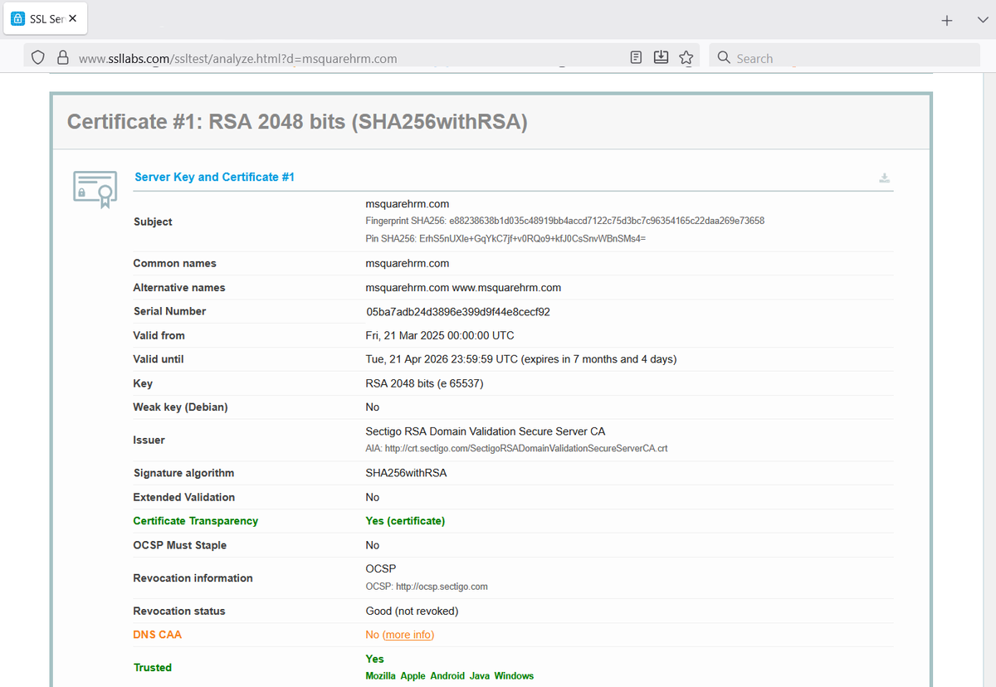Click the shield tracking protection icon
This screenshot has width=996, height=687.
(x=37, y=58)
